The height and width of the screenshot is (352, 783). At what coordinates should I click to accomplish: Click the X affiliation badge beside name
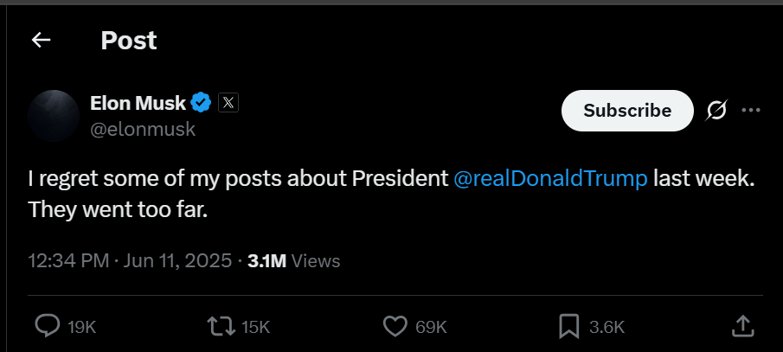(228, 103)
